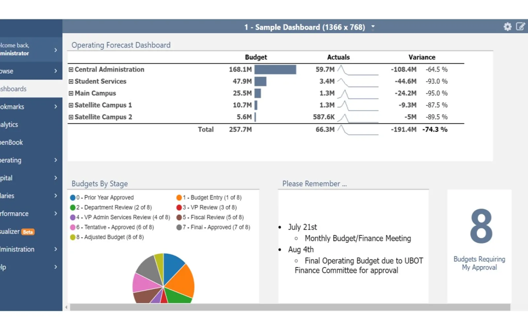Expand the Salaries sidebar chevron
The height and width of the screenshot is (330, 528).
click(56, 196)
